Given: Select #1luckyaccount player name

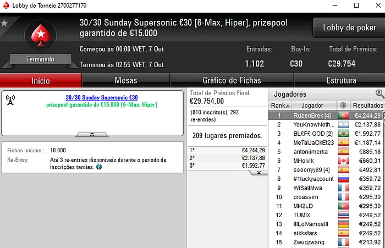Looking at the screenshot, I should coord(313,179).
